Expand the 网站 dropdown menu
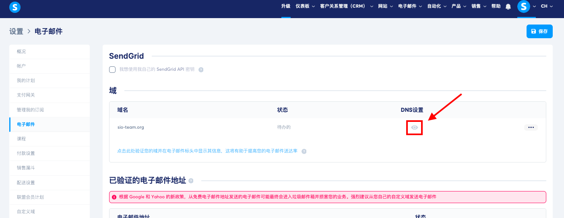Image resolution: width=564 pixels, height=218 pixels. pos(386,6)
